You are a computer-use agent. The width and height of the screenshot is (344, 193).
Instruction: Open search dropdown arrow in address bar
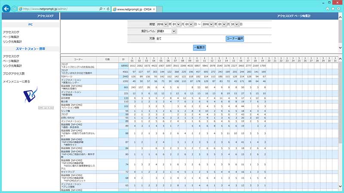(x=104, y=9)
